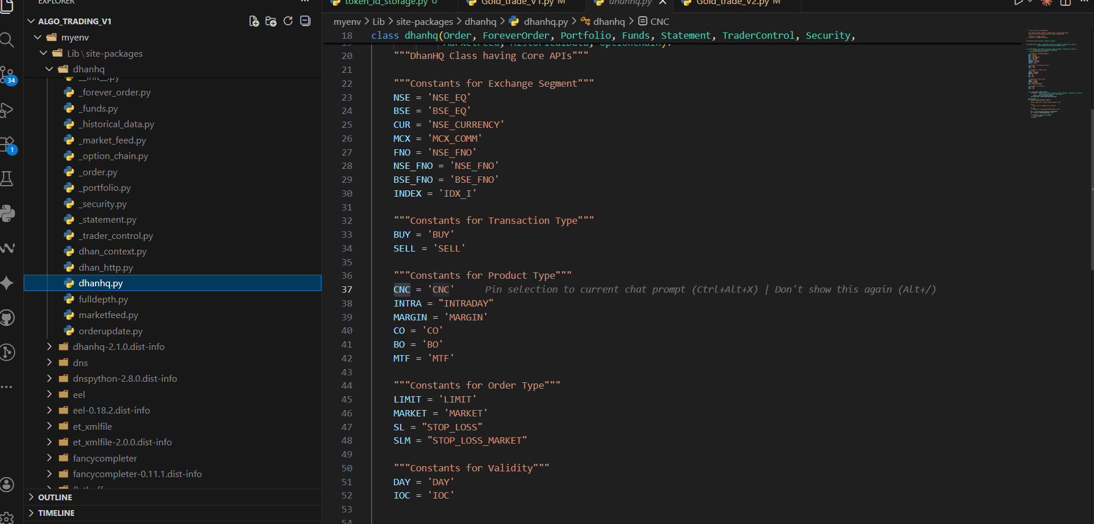Image resolution: width=1094 pixels, height=524 pixels.
Task: Click the New Folder icon in explorer
Action: [x=270, y=21]
